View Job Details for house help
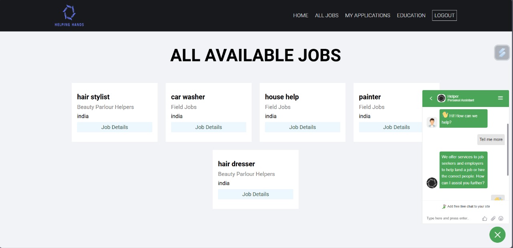Viewport: 513px width, 248px height. (x=303, y=127)
